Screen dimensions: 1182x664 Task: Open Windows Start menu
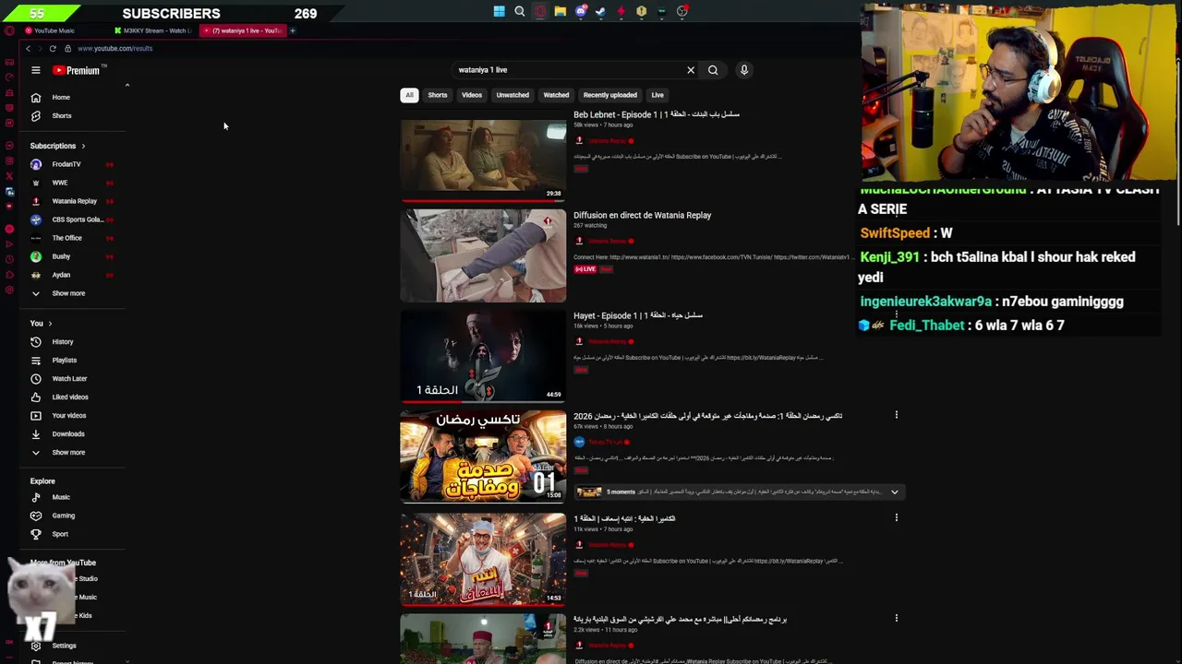click(x=499, y=11)
